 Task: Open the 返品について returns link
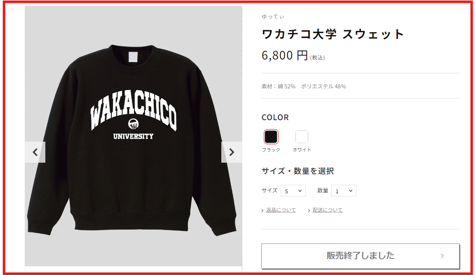coord(281,210)
